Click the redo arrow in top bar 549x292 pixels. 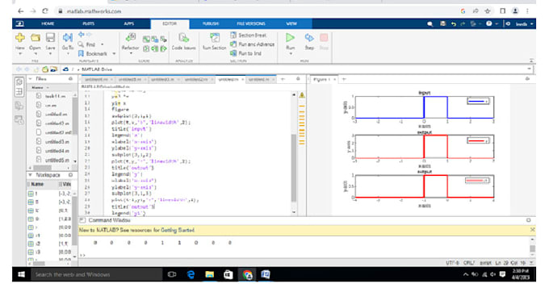[463, 23]
